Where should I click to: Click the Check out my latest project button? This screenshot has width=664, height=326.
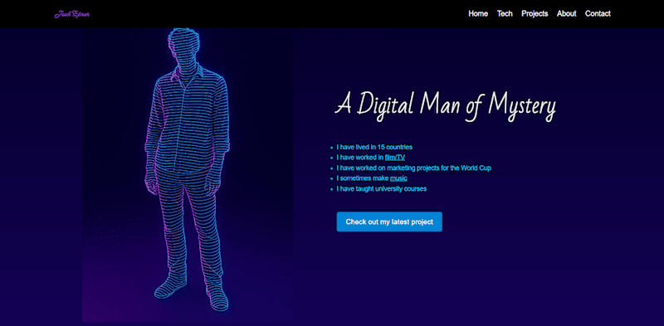(389, 221)
